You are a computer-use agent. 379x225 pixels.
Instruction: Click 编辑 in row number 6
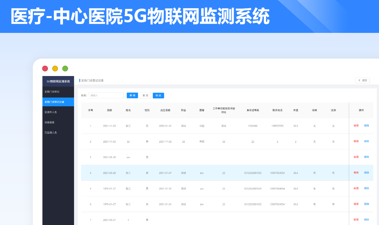356,204
